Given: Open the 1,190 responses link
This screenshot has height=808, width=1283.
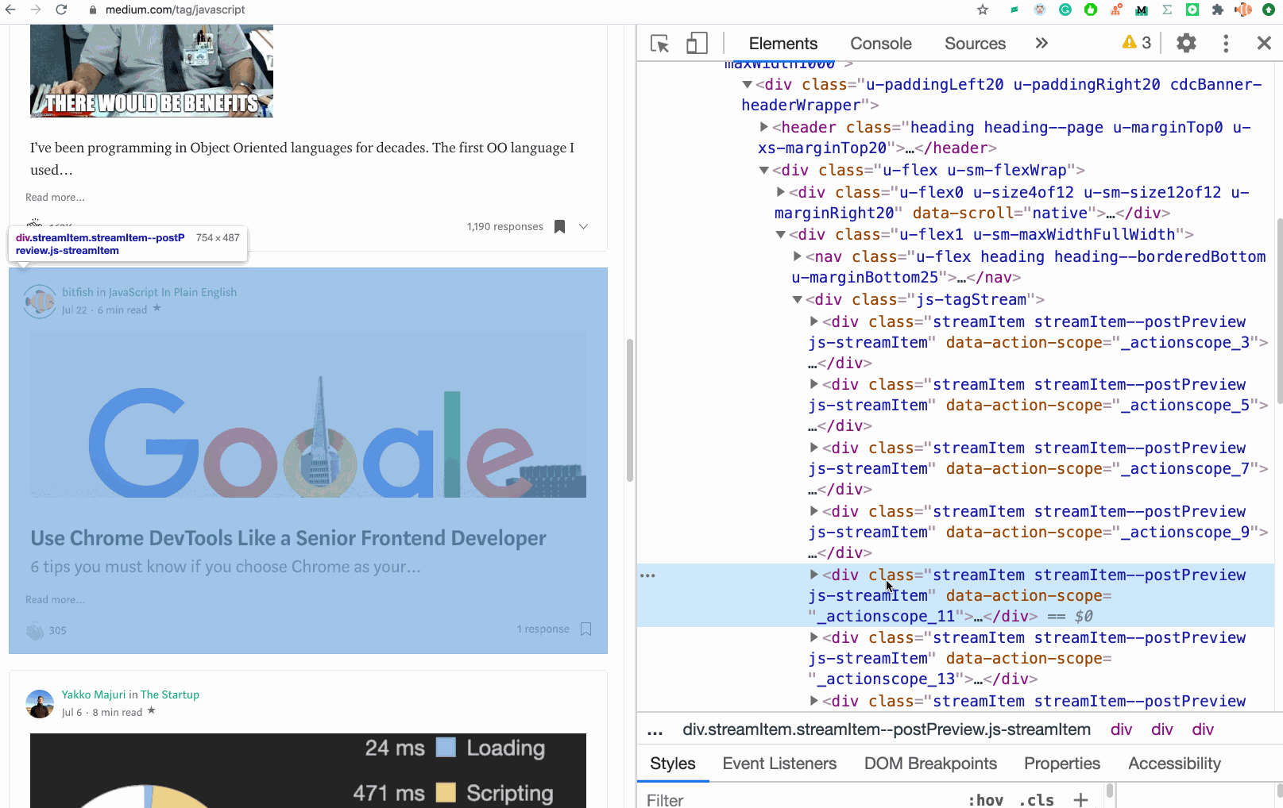Looking at the screenshot, I should tap(505, 227).
